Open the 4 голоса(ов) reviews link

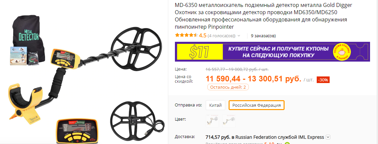point(222,36)
